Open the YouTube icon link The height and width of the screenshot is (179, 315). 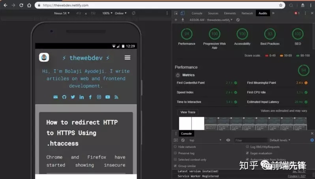click(108, 97)
